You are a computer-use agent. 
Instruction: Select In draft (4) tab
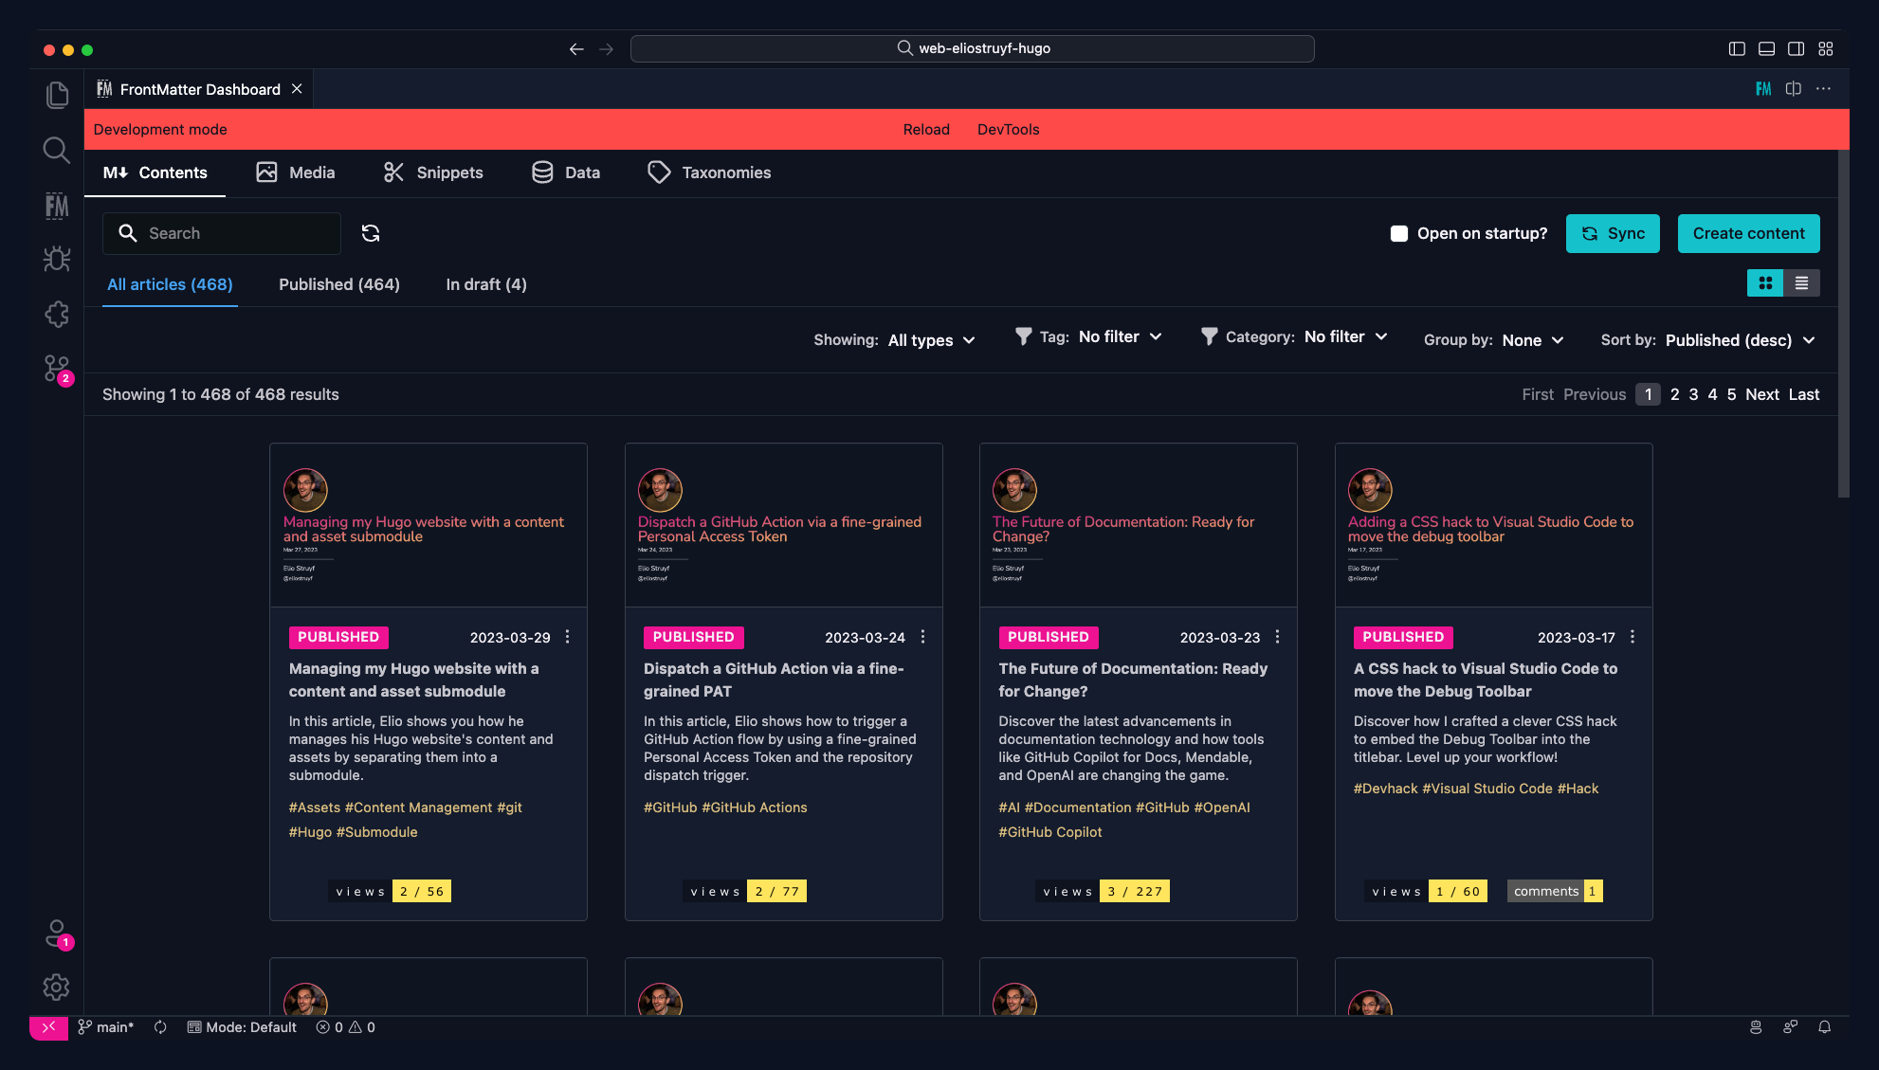tap(486, 284)
